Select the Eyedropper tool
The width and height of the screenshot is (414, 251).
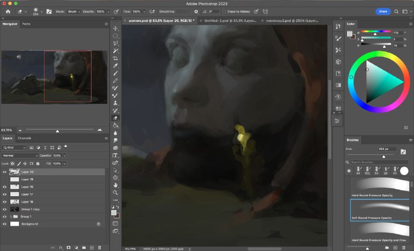115,66
